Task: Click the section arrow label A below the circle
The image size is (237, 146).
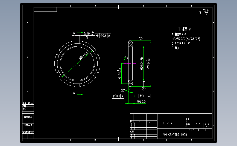Action: point(74,93)
